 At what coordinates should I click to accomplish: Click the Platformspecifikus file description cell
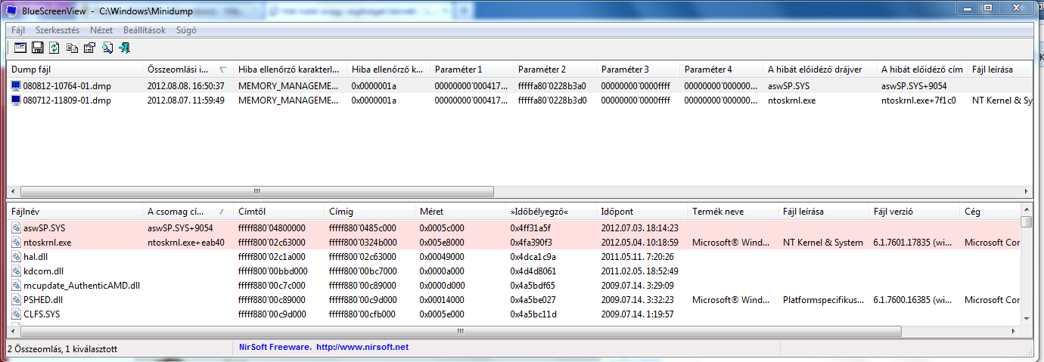click(823, 300)
